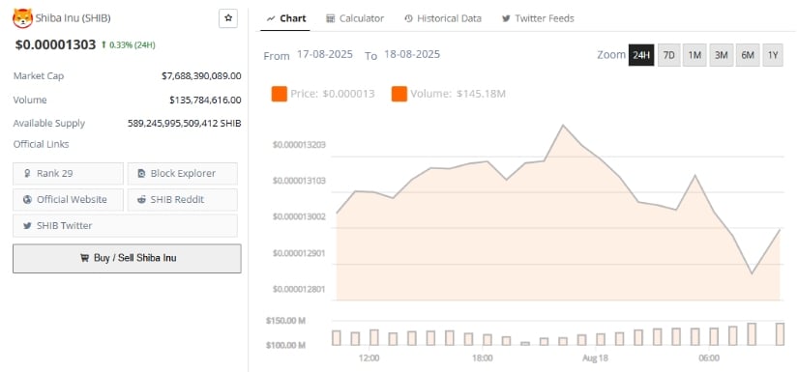The width and height of the screenshot is (798, 372).
Task: Open the SHIB Twitter link
Action: 125,226
